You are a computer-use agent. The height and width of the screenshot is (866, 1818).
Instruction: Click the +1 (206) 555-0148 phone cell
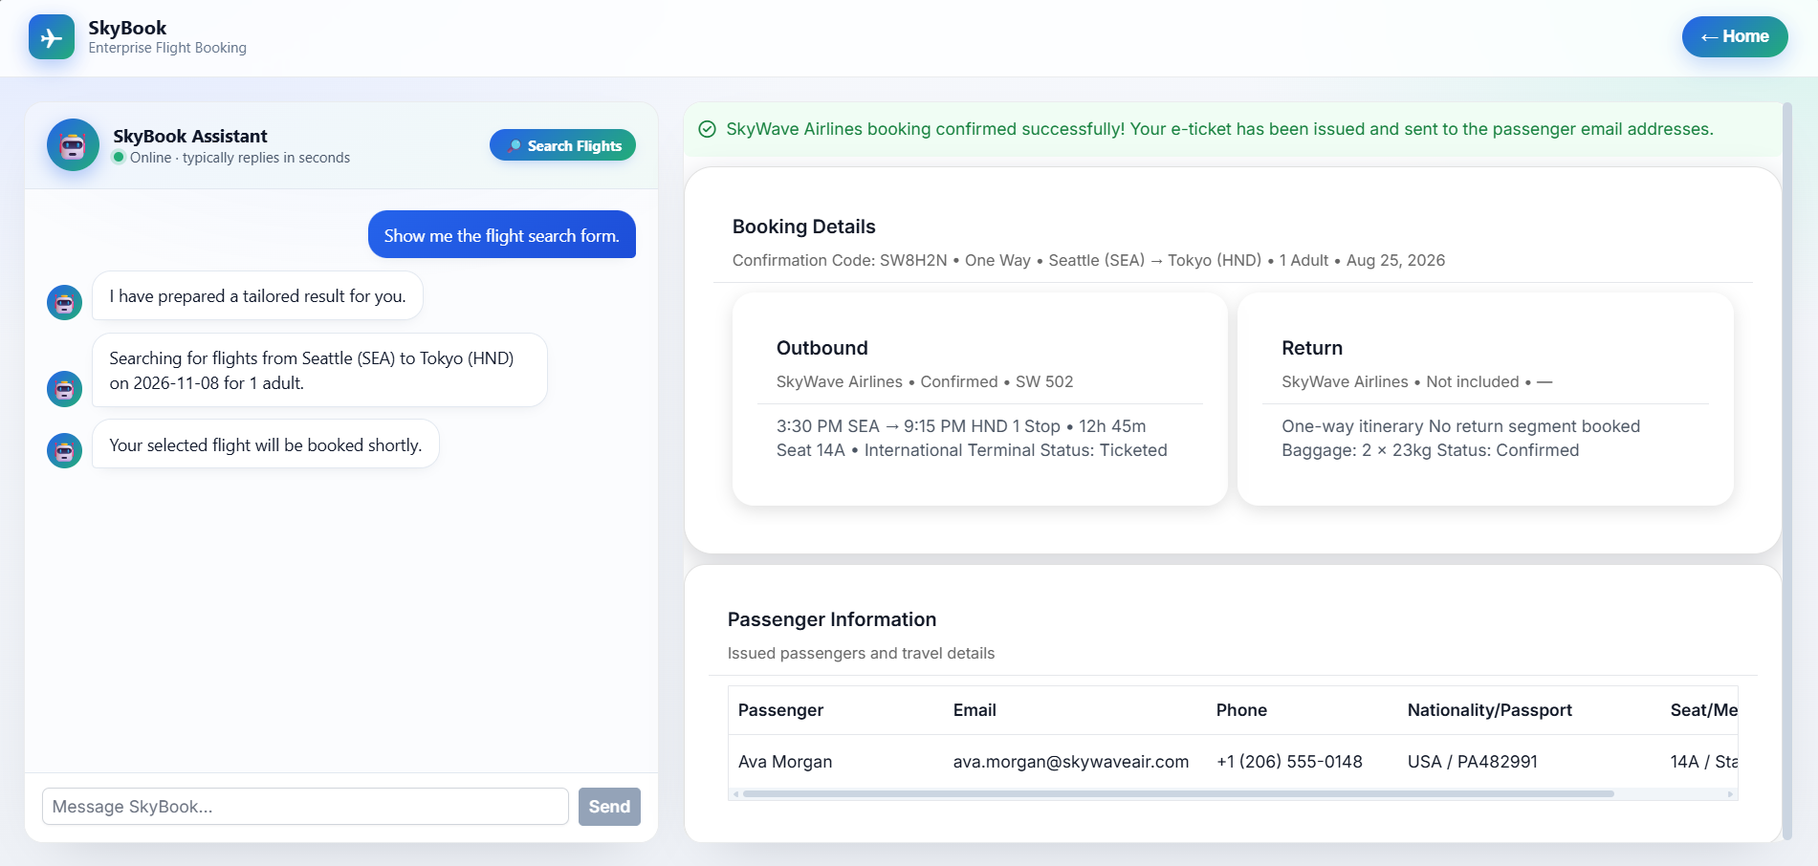(1289, 762)
